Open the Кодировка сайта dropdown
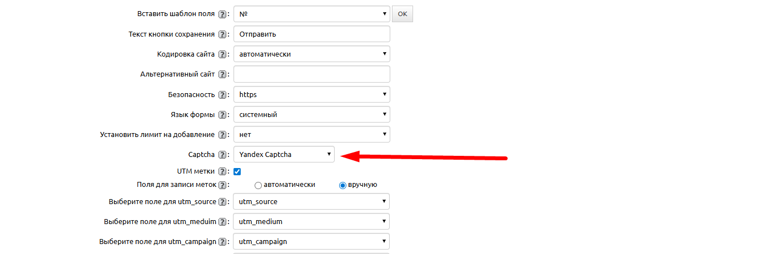This screenshot has height=254, width=770. 311,54
